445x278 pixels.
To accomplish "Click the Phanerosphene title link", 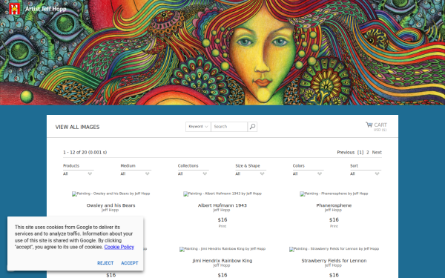I will pos(334,205).
